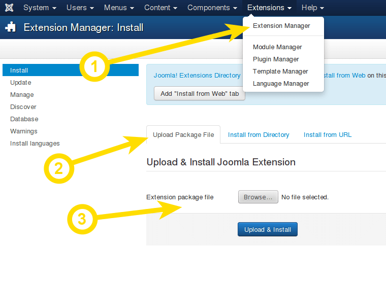Viewport: 386px width, 282px height.
Task: Click the Extension Manager puzzle piece icon
Action: (x=11, y=27)
